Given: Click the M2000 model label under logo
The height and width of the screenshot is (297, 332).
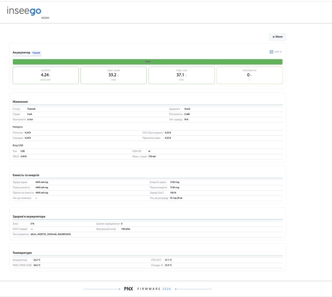Looking at the screenshot, I should point(45,18).
